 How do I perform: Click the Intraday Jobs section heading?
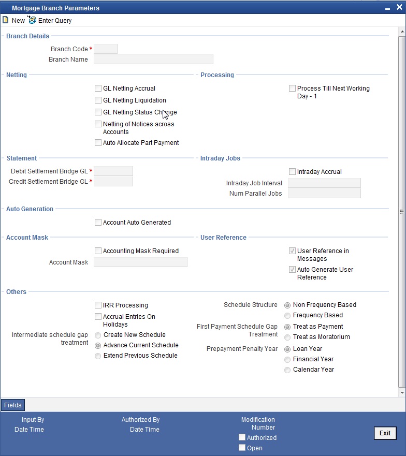(x=220, y=158)
